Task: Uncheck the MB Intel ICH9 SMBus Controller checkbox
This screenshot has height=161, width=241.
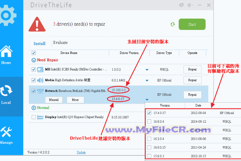Action: 34,69
